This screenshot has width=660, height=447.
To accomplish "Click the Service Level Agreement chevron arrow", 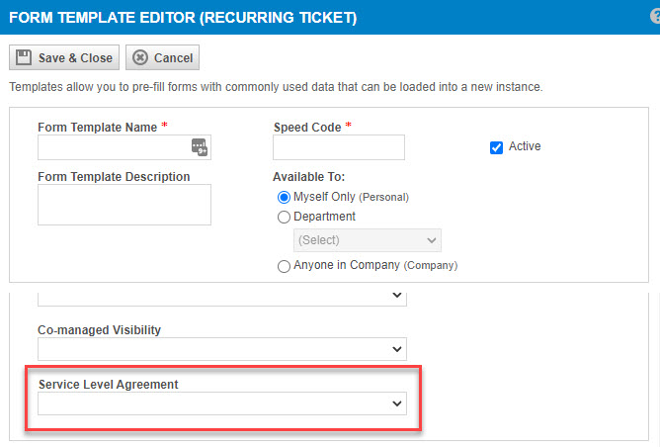I will click(396, 403).
